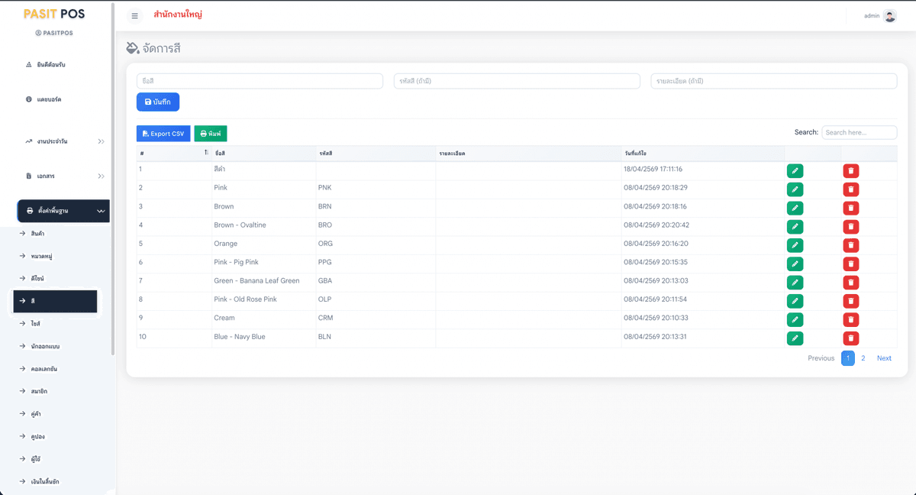Remove the Orange color with trash icon

851,245
